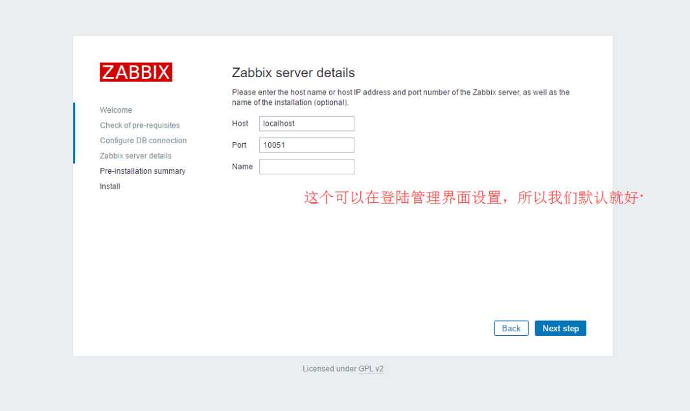Proceed using the Next step button
The image size is (690, 411).
click(x=560, y=328)
